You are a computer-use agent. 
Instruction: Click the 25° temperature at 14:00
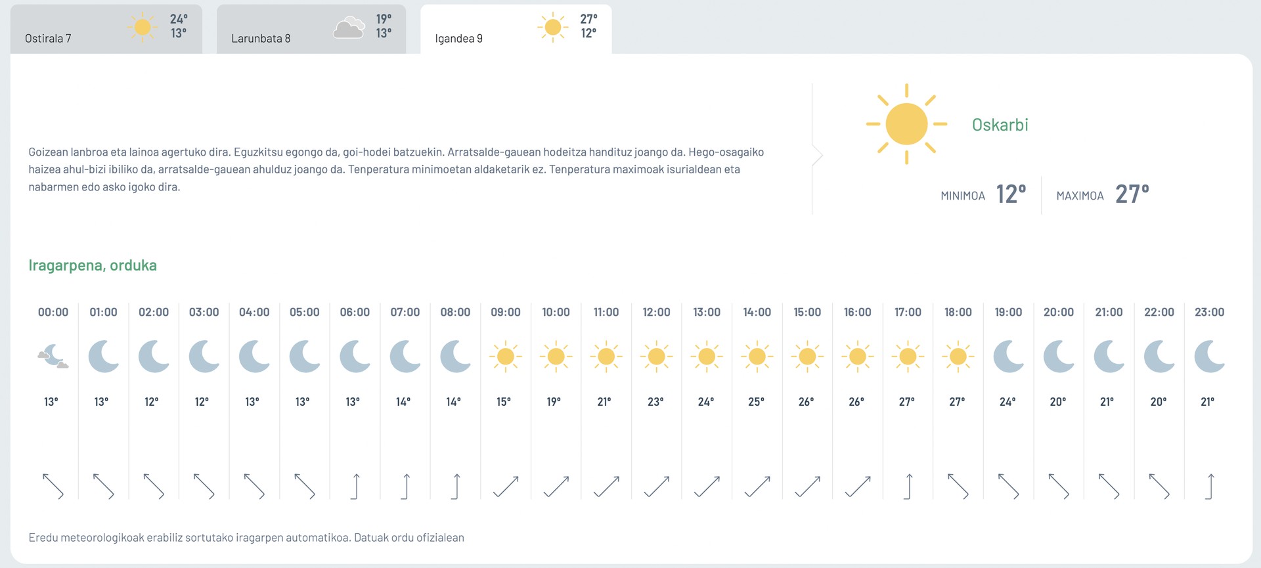tap(756, 402)
